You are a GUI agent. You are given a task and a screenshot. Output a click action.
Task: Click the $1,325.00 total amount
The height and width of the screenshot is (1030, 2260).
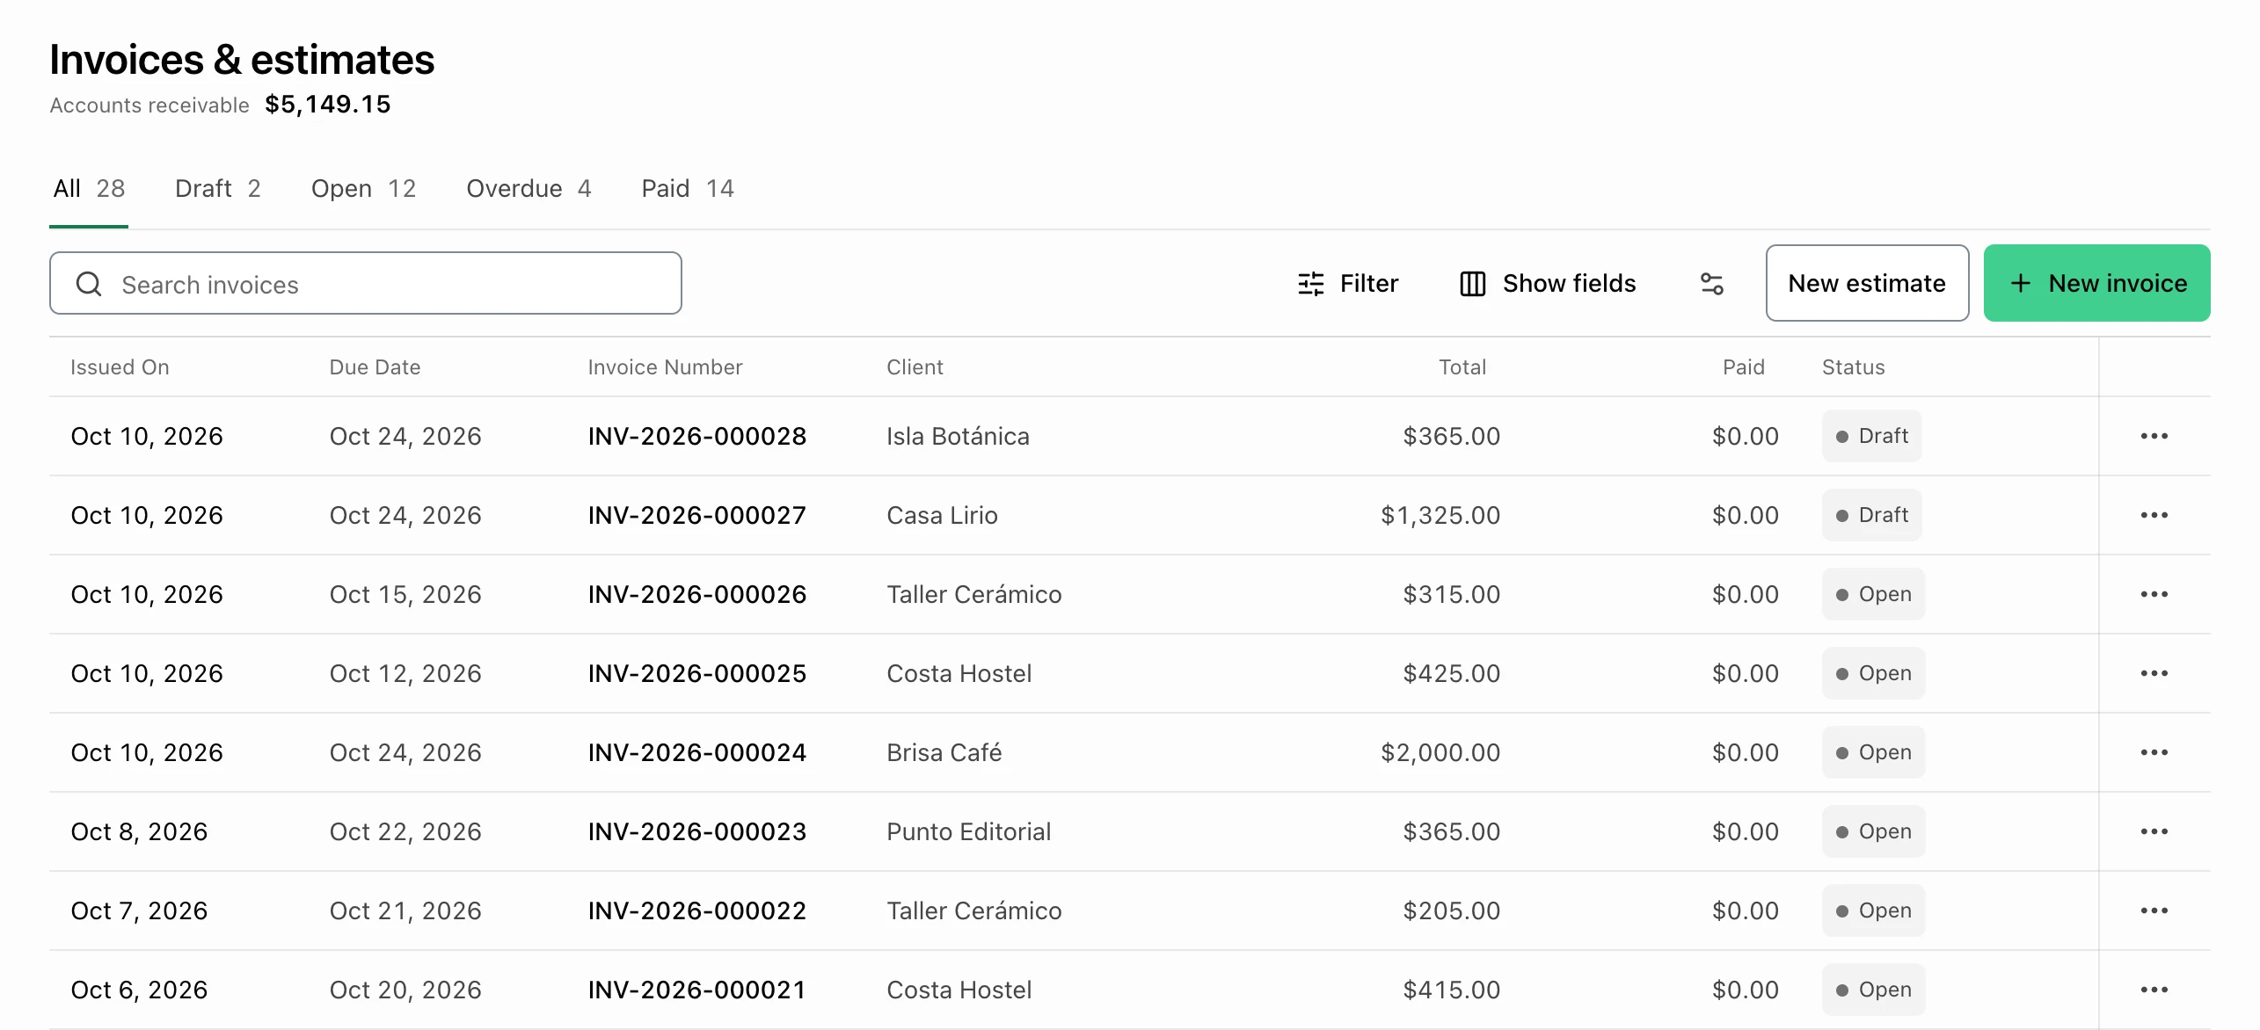(x=1440, y=515)
